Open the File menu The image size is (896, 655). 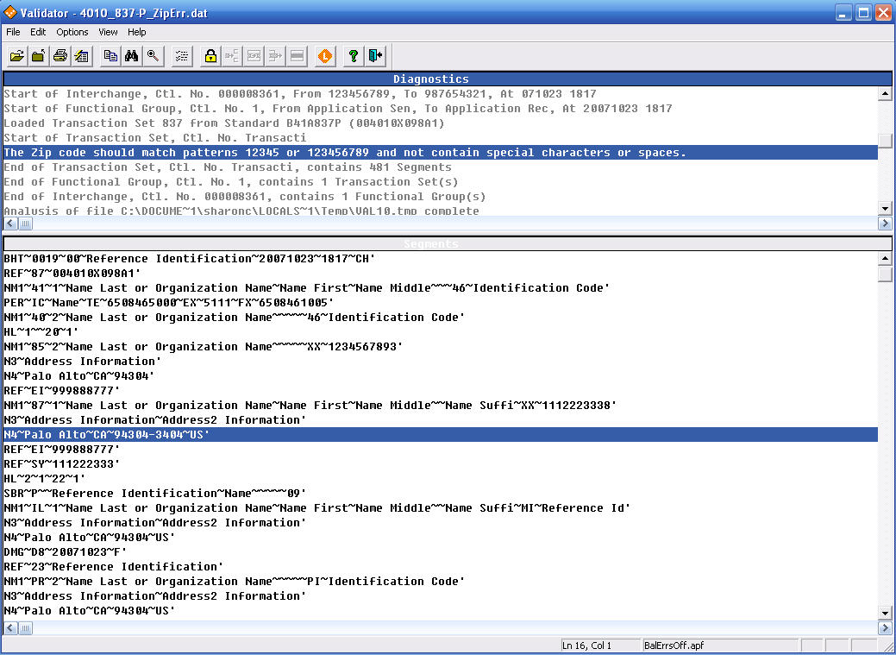13,32
